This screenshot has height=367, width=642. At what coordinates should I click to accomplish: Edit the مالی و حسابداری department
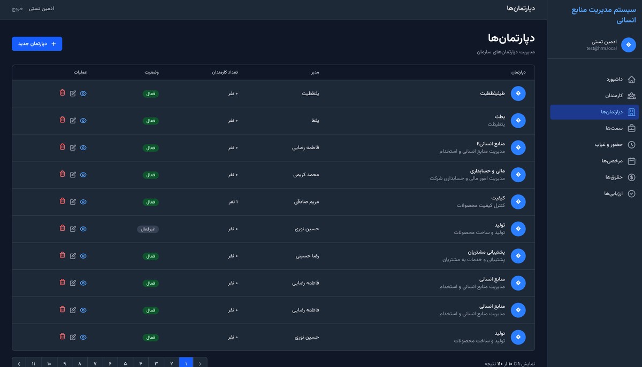pos(73,174)
